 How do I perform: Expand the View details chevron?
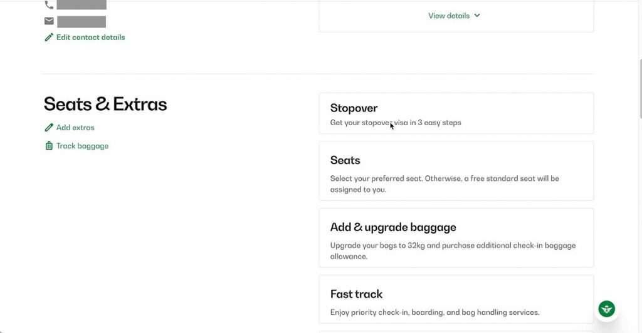477,16
